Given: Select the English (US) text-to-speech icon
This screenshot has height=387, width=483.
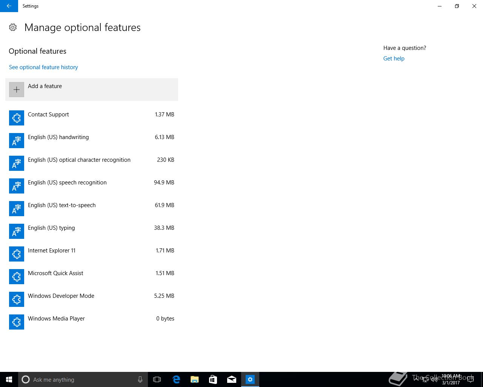Looking at the screenshot, I should (17, 209).
